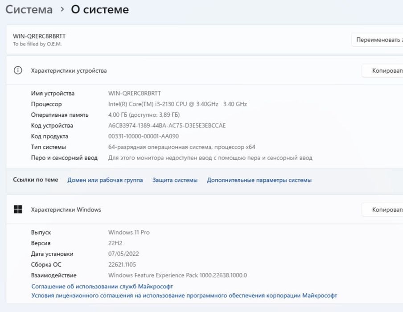Click the Windows logo icon beside Характеристики Windows
The image size is (403, 312).
(18, 209)
